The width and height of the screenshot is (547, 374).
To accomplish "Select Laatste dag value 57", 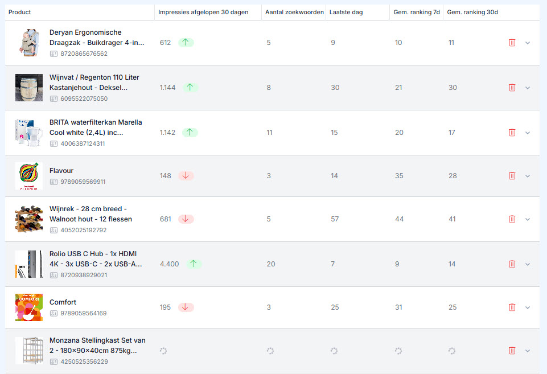I will pyautogui.click(x=335, y=219).
